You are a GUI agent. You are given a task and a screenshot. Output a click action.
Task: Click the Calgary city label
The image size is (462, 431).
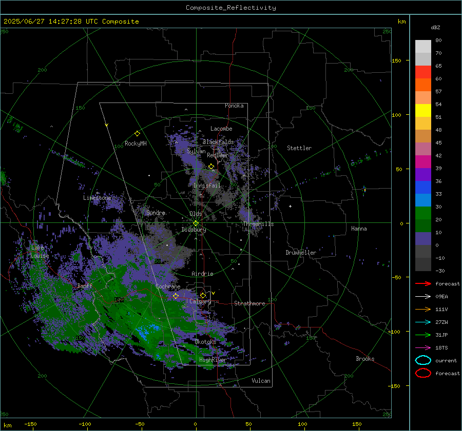tap(200, 301)
